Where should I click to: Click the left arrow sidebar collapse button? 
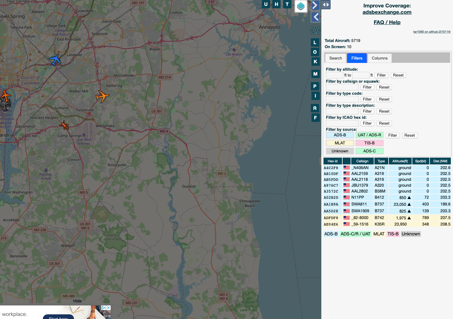[315, 17]
